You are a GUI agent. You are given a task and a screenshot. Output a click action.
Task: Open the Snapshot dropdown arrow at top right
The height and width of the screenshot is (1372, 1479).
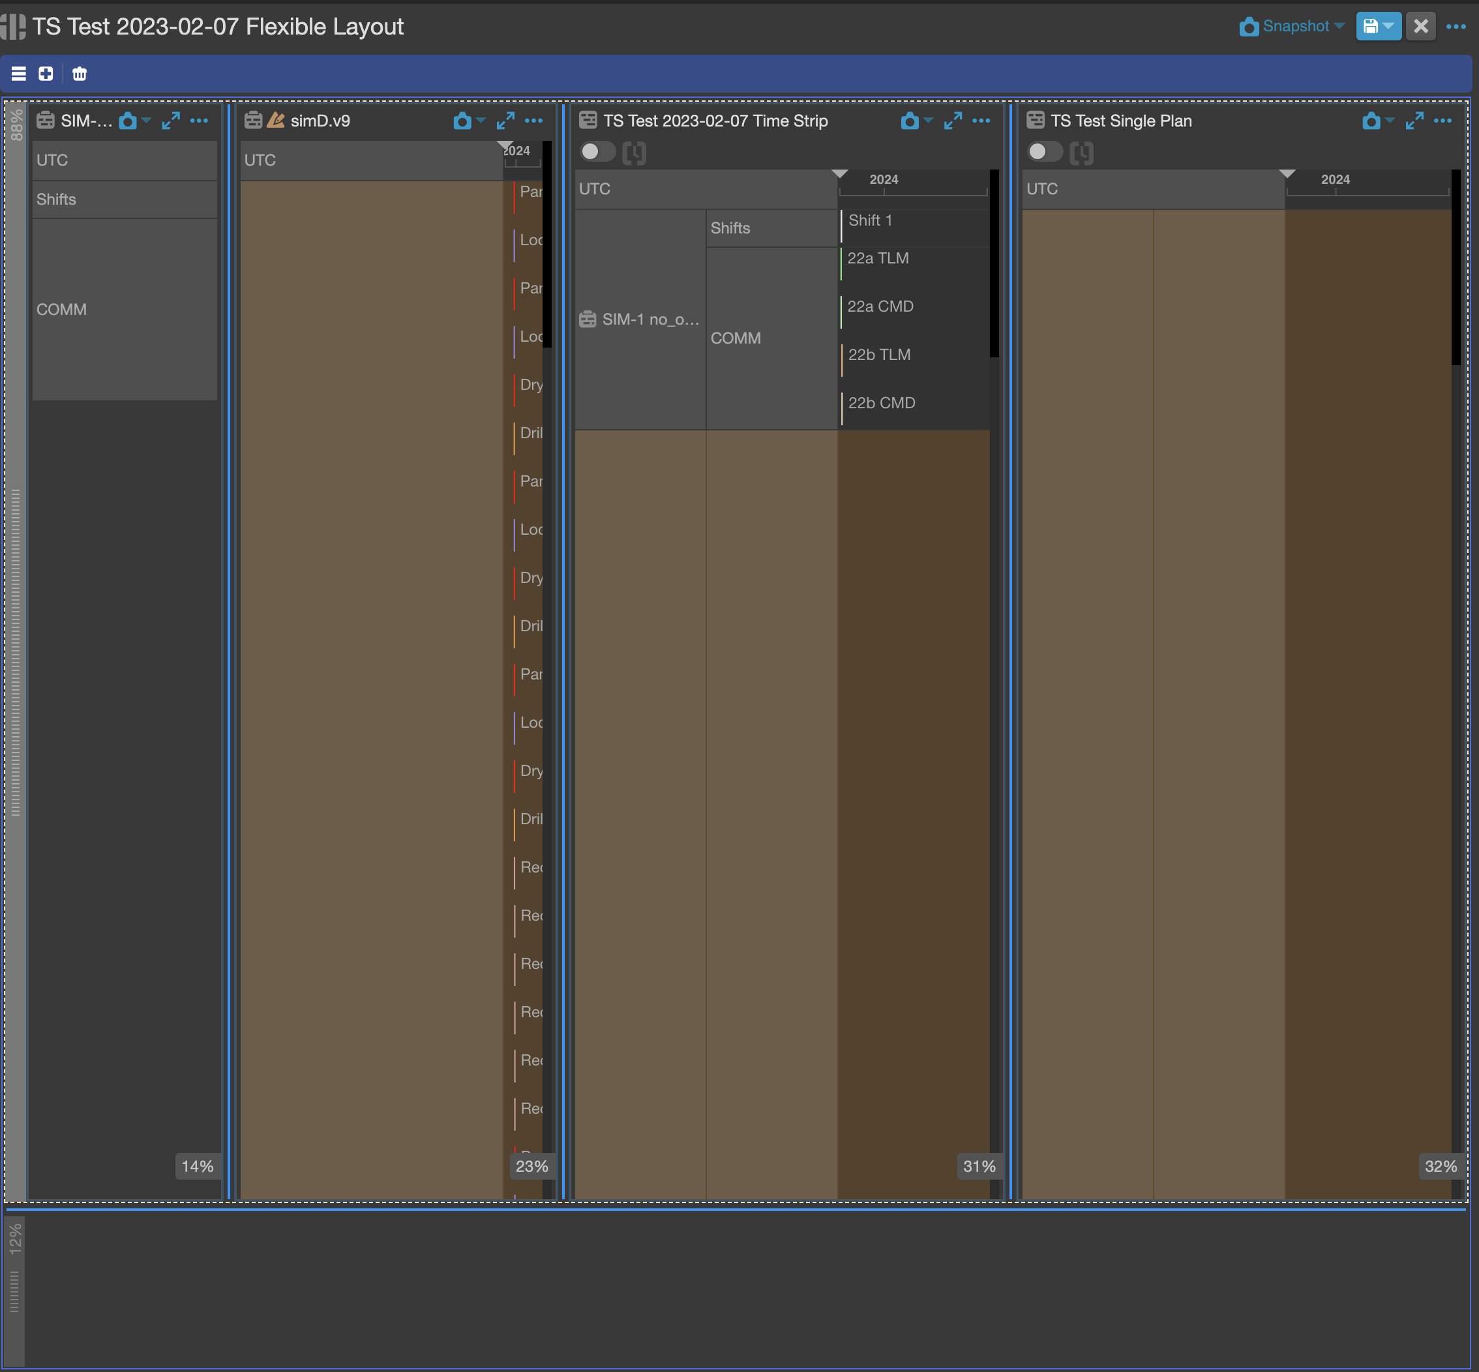pos(1341,26)
